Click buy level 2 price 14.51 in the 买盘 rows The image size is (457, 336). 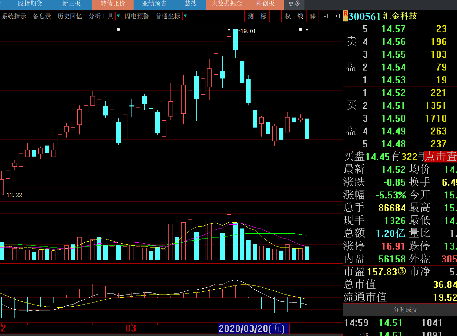click(x=393, y=105)
